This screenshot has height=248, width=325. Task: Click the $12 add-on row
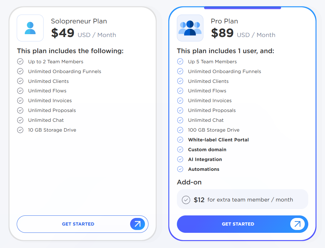click(243, 200)
